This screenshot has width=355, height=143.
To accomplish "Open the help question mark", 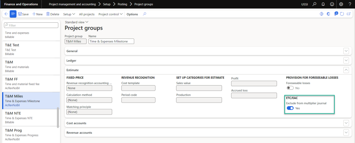I will click(x=350, y=4).
